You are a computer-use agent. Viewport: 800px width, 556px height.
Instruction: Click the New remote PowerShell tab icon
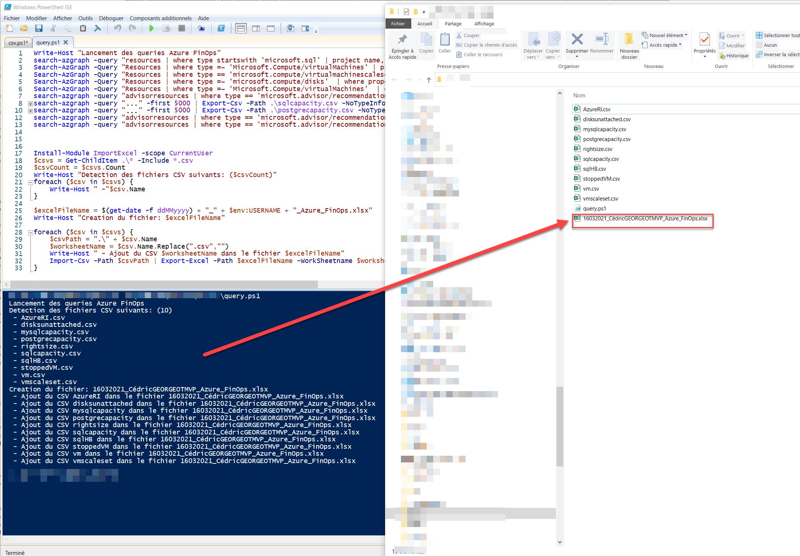point(201,28)
